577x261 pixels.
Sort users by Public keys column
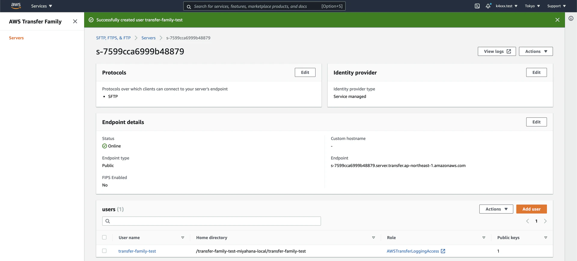point(546,238)
